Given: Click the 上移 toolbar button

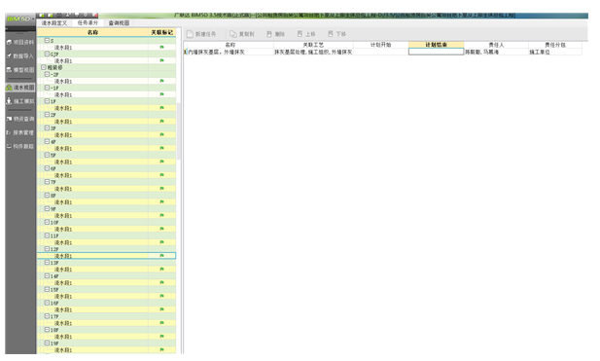Looking at the screenshot, I should click(306, 34).
